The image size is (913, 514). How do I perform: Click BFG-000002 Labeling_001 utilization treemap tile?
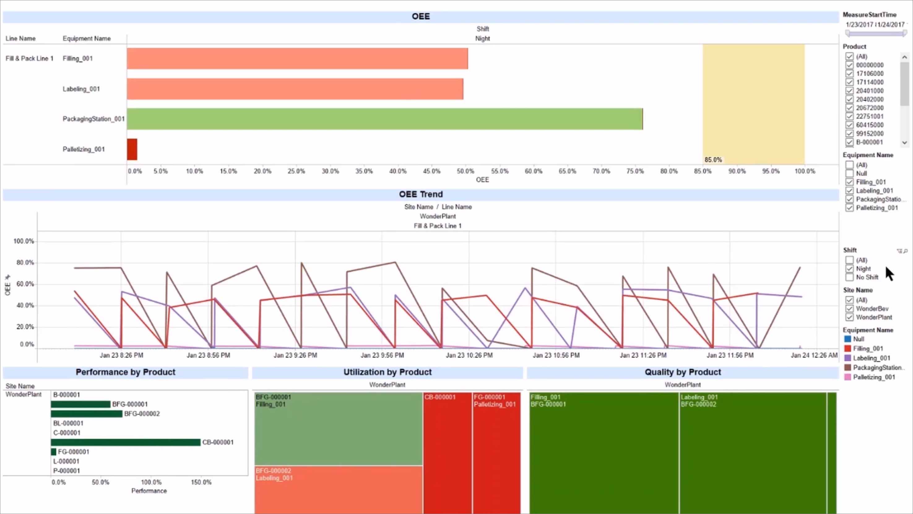point(339,490)
